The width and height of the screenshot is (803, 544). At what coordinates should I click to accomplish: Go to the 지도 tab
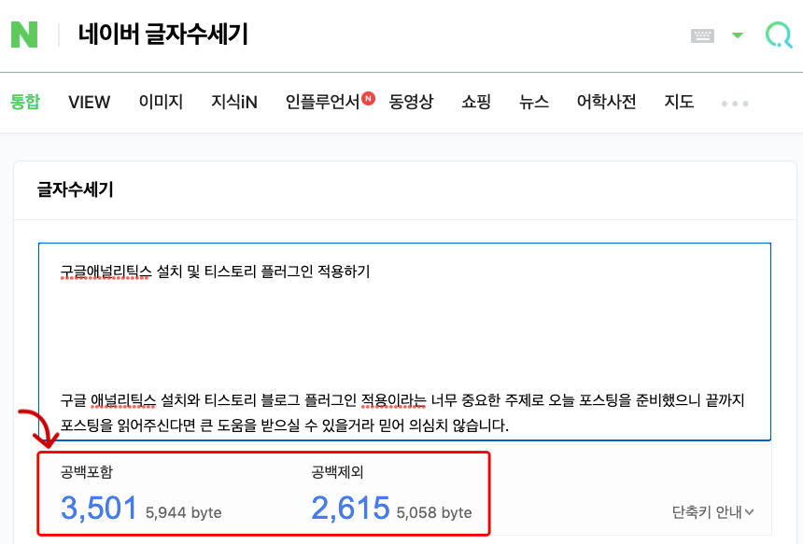pyautogui.click(x=679, y=102)
